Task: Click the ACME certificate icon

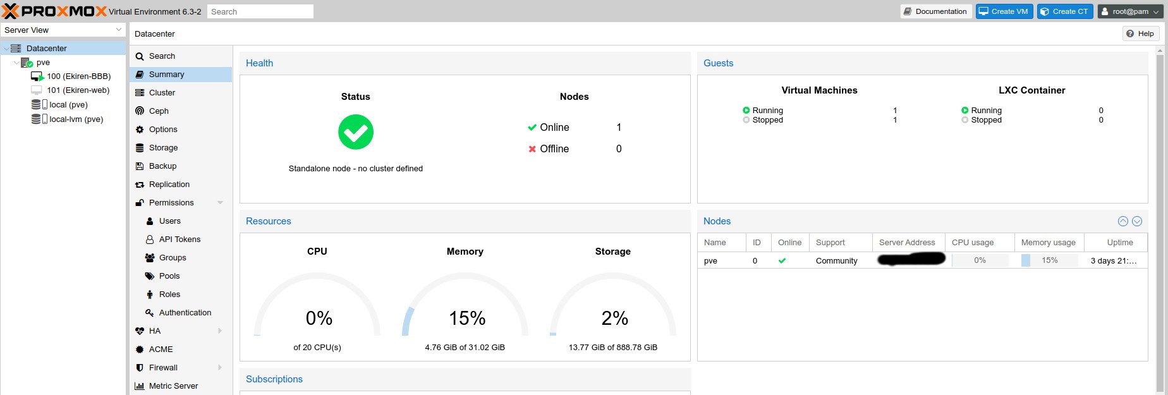Action: [x=140, y=349]
